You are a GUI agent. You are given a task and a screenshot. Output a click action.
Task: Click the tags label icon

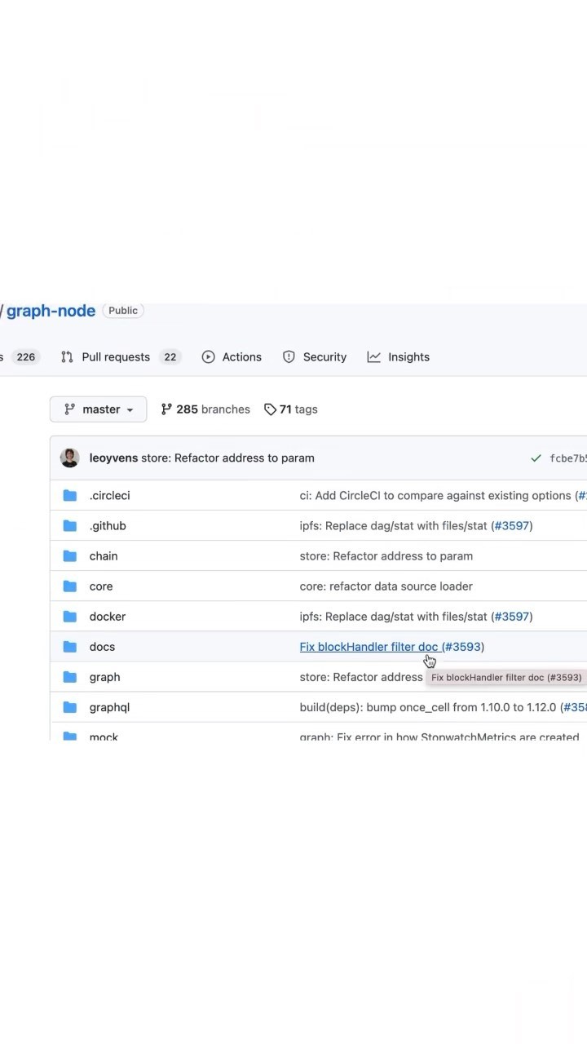point(270,409)
